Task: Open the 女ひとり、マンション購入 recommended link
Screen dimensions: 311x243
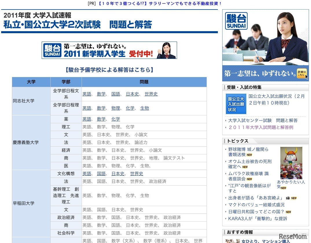Action: point(266,241)
